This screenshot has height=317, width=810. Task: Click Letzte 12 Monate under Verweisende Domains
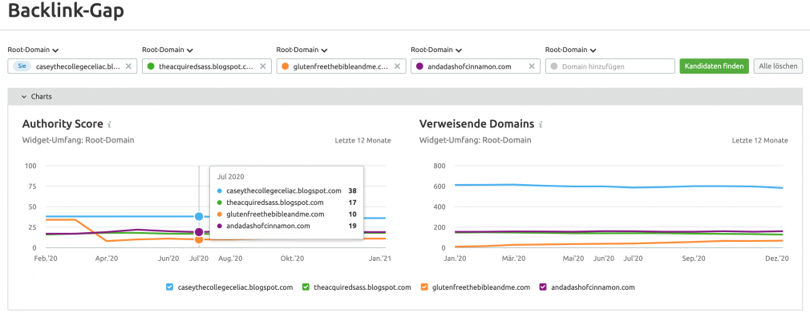[x=760, y=141]
